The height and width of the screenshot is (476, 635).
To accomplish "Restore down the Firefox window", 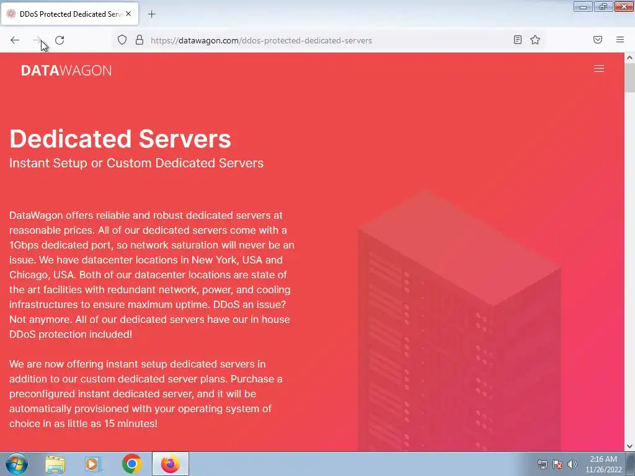I will click(603, 6).
